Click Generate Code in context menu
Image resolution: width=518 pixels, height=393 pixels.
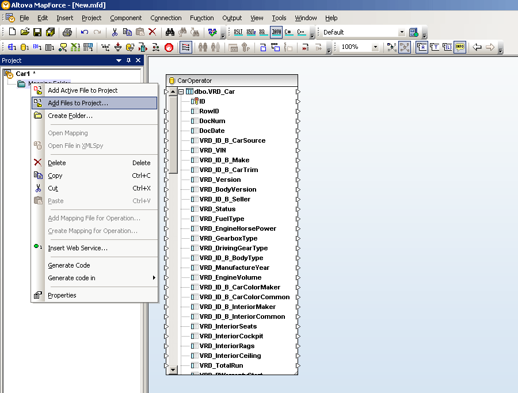[94, 265]
